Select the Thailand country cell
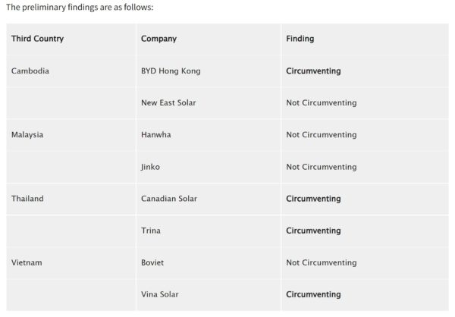The width and height of the screenshot is (455, 317). 27,199
